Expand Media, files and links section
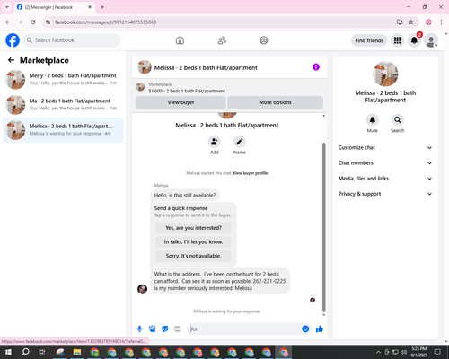Viewport: 449px width, 359px height. pos(385,179)
